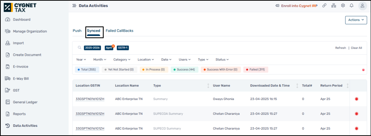Click the Location Name column header
Screen dimensions: 371x136
[x=127, y=85]
